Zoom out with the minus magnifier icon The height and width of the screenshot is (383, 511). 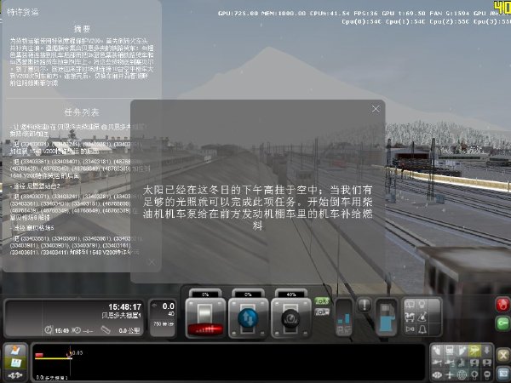(486, 374)
